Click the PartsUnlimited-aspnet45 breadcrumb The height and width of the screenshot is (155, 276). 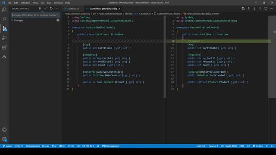[77, 14]
